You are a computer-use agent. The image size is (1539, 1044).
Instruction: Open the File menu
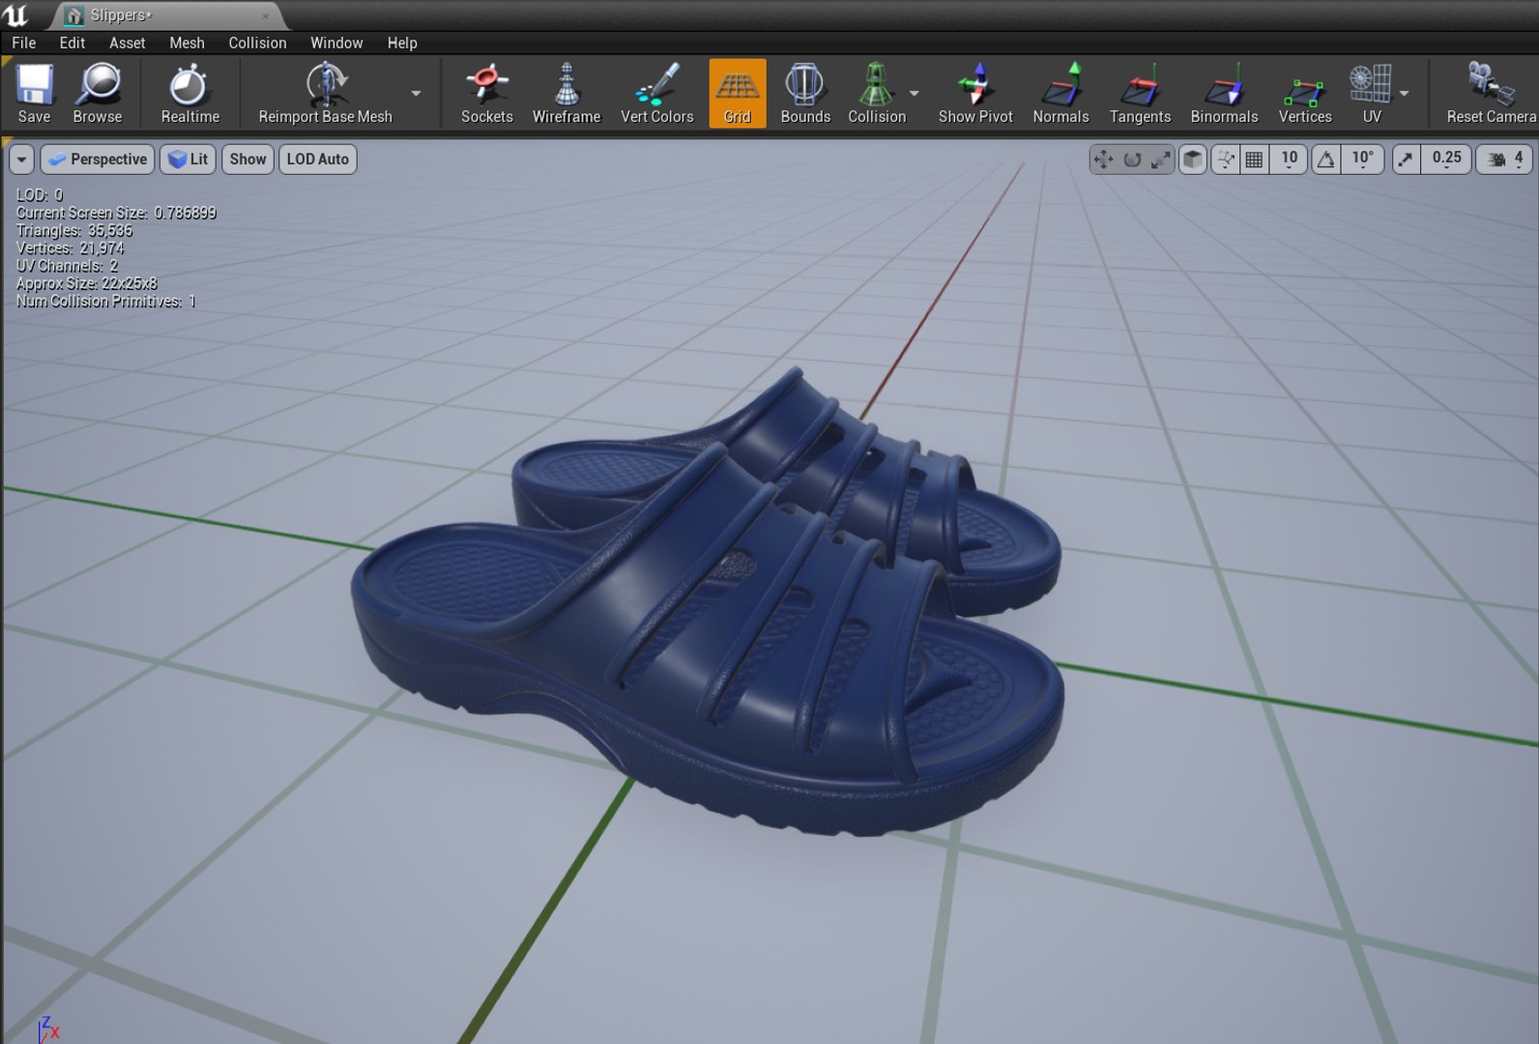24,43
